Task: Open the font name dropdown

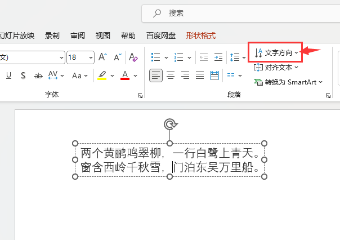Action: coord(61,57)
